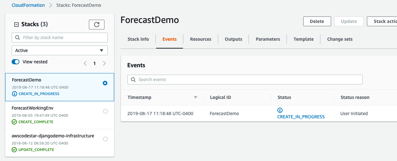The image size is (397, 161).
Task: Click the green check icon for ForecastWorkingEnv
Action: click(14, 122)
